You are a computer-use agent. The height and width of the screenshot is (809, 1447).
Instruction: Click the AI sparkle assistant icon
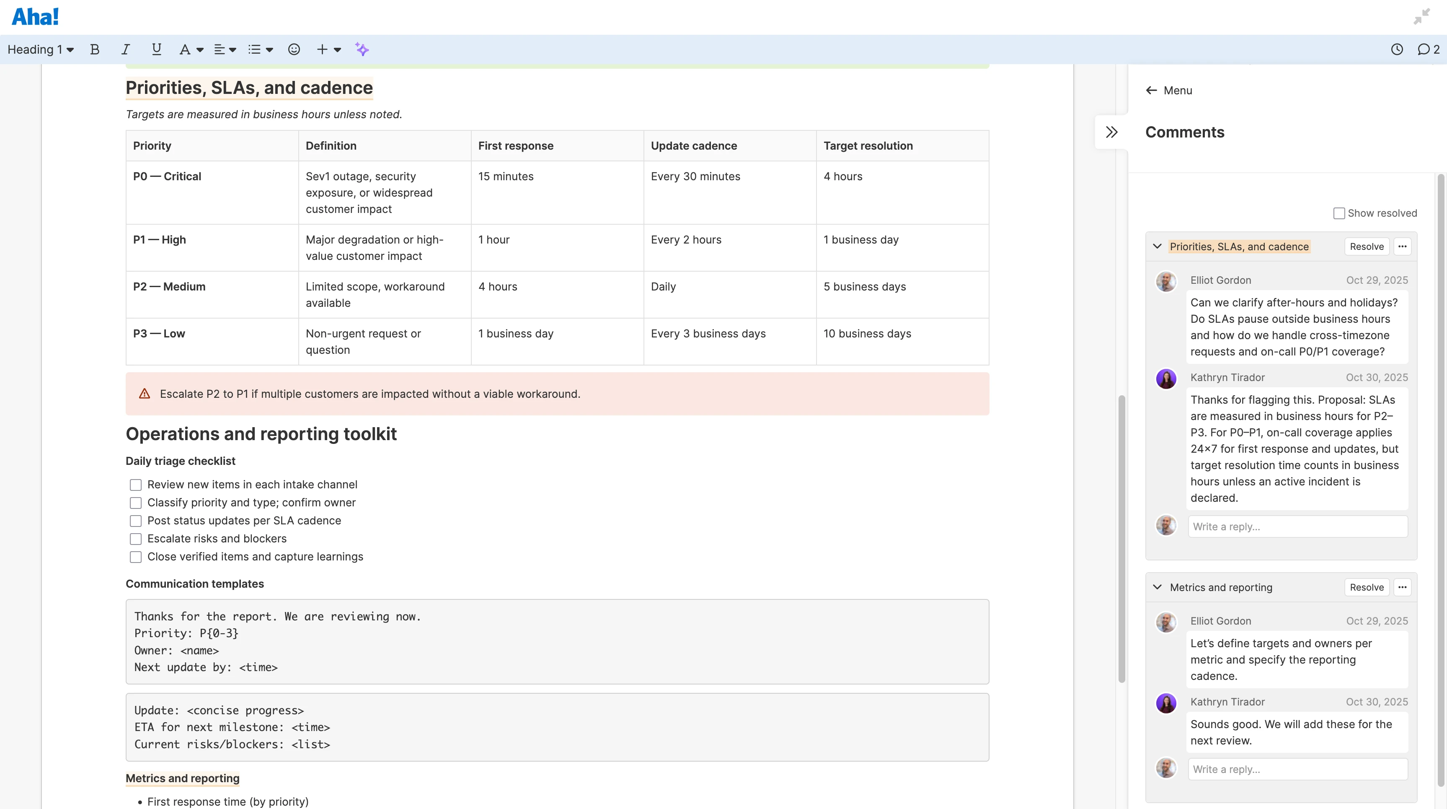362,49
